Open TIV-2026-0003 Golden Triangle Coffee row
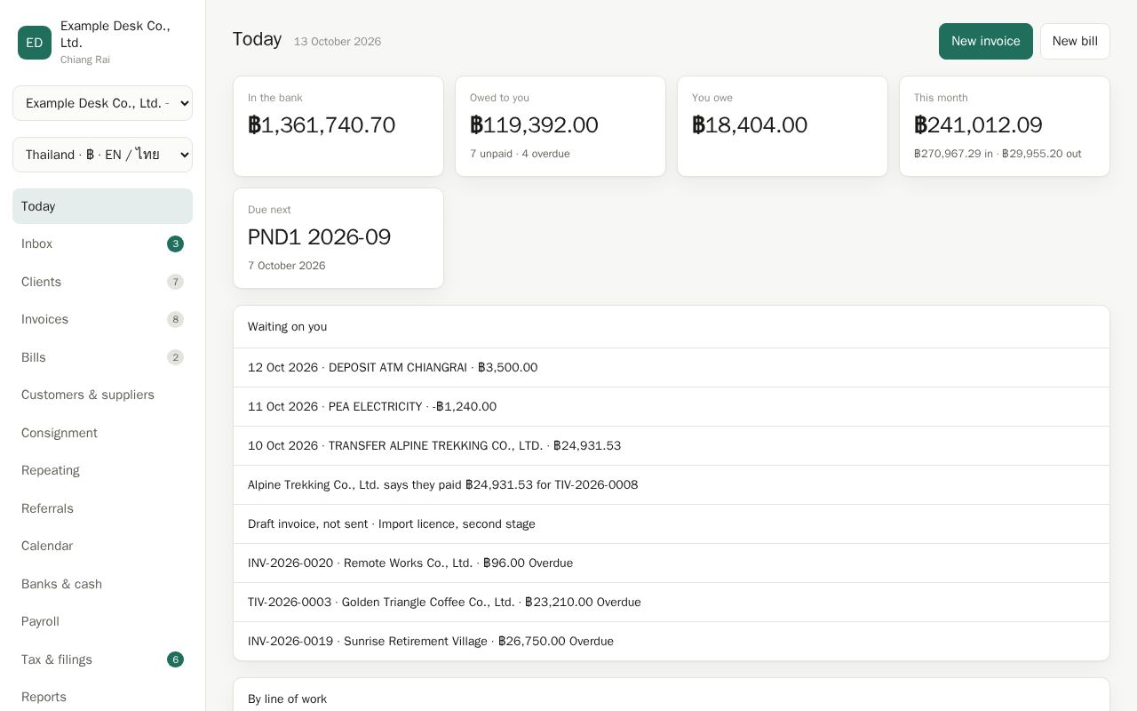Image resolution: width=1137 pixels, height=711 pixels. point(672,602)
